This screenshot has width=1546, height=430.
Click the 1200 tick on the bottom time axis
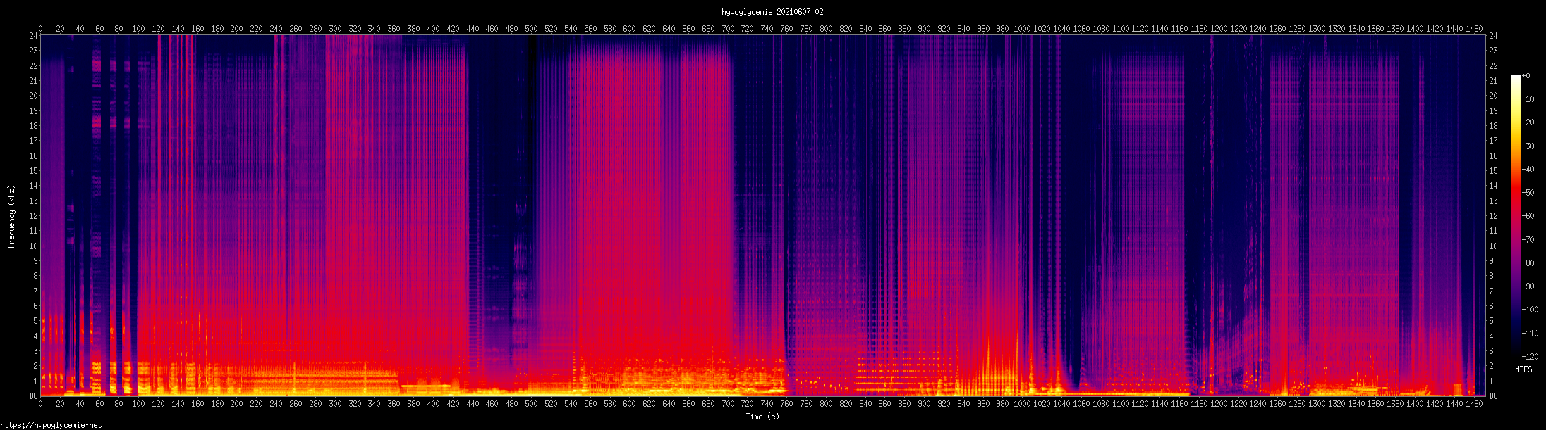pos(1218,404)
